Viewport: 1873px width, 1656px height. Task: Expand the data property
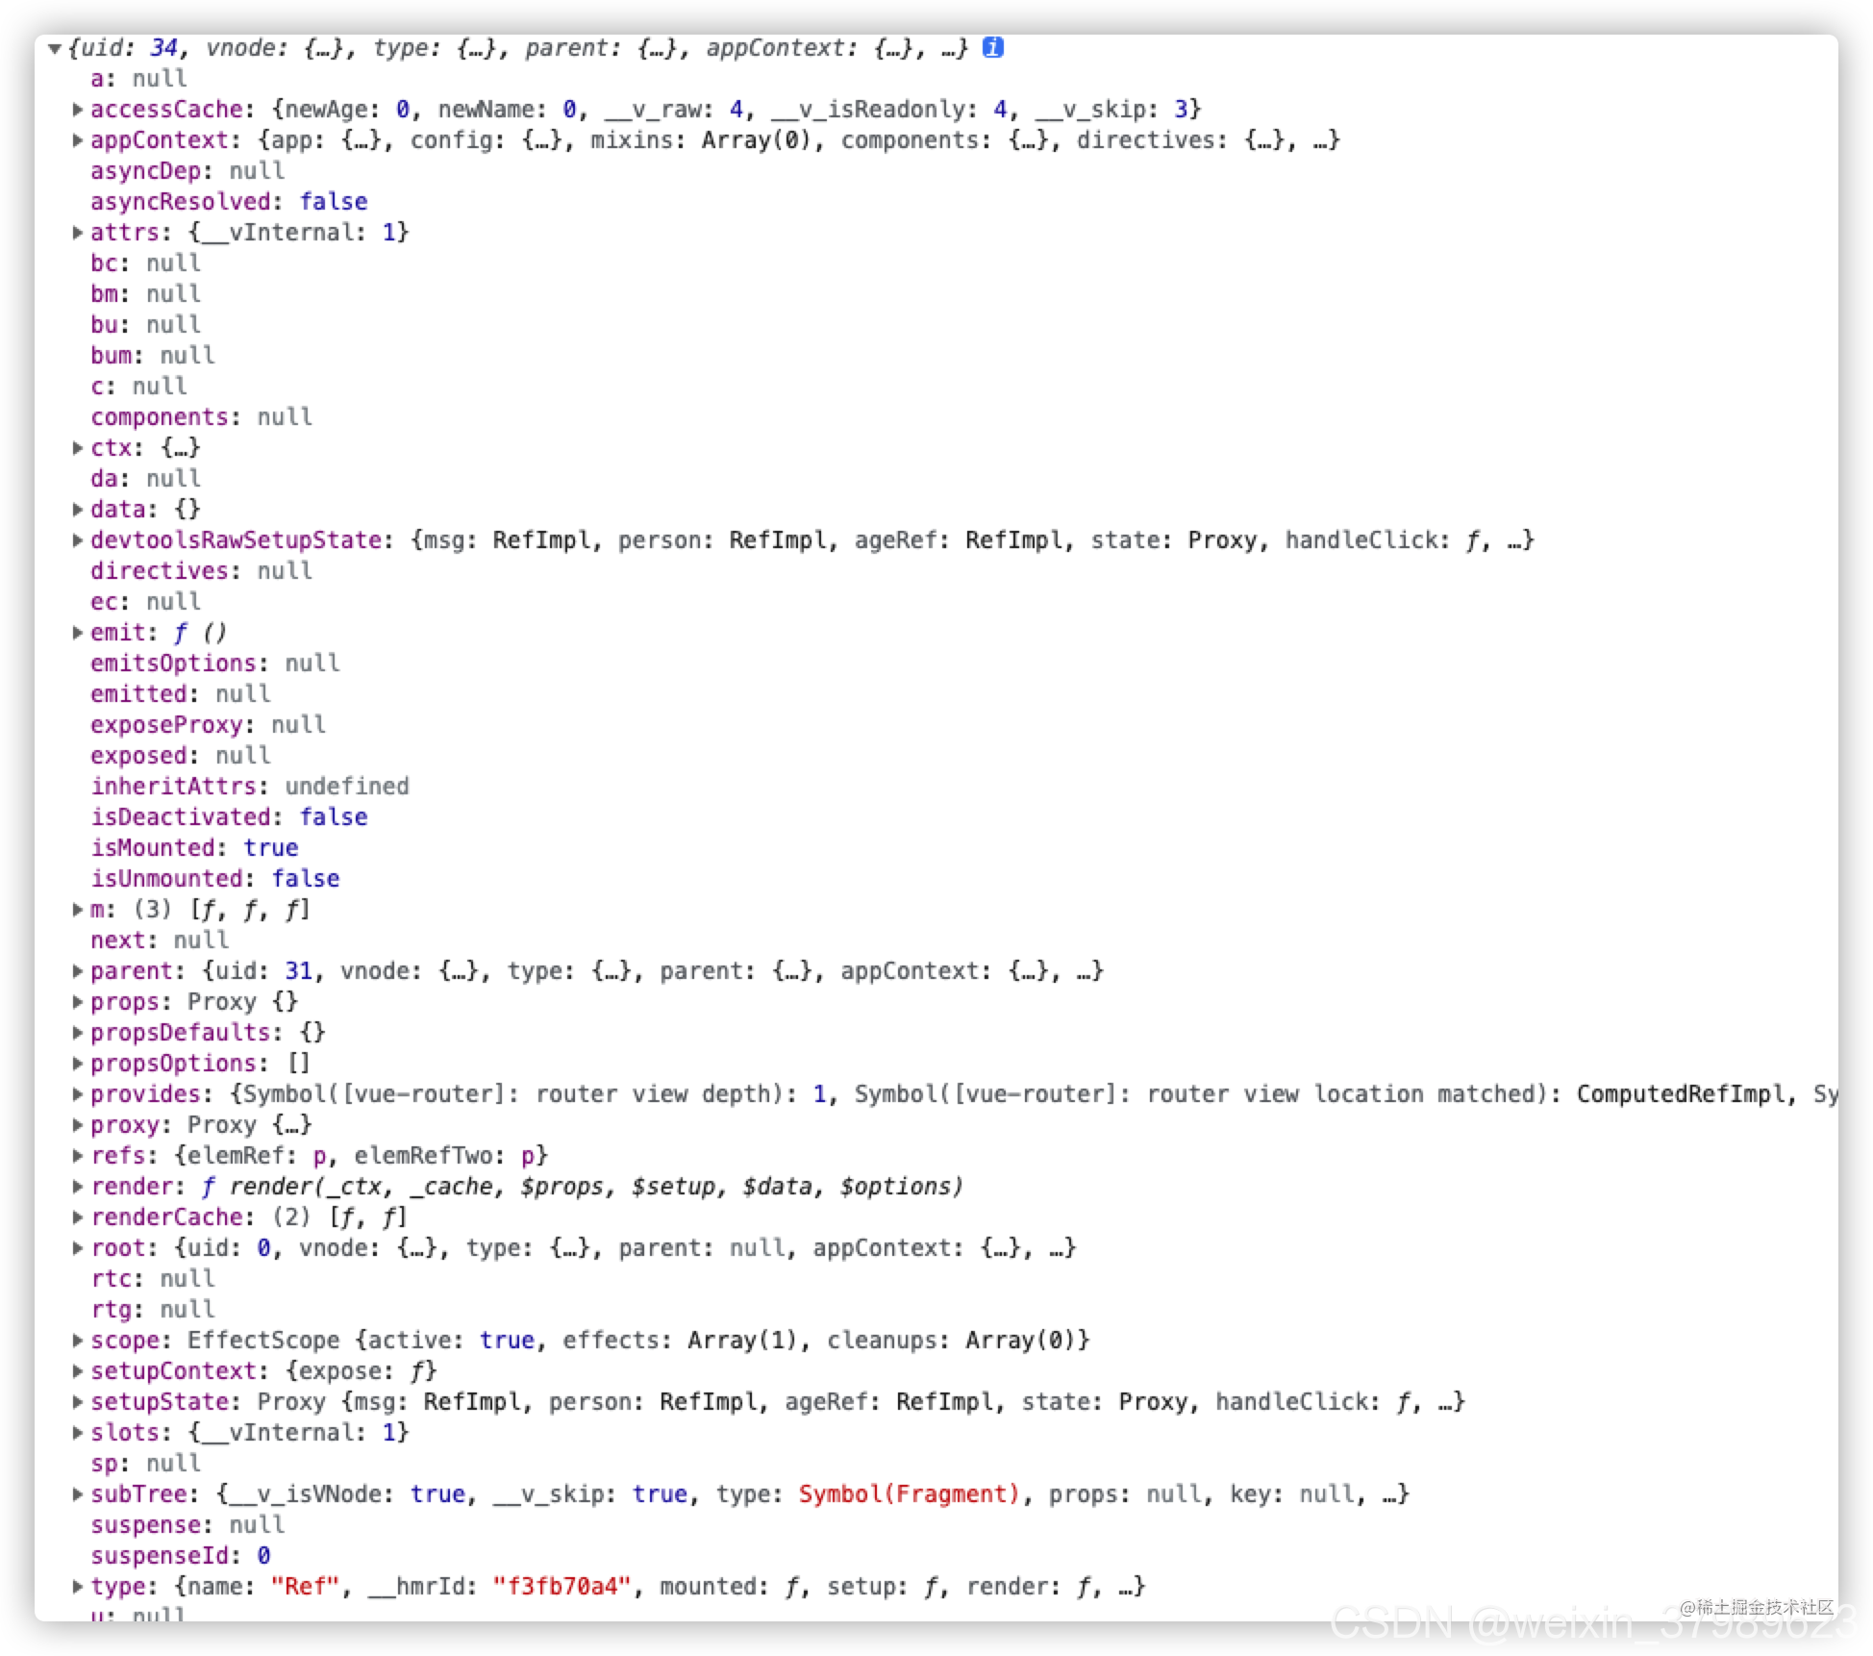pyautogui.click(x=79, y=509)
